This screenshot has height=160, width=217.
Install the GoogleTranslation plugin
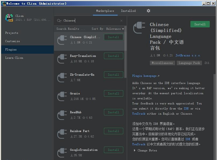114,150
